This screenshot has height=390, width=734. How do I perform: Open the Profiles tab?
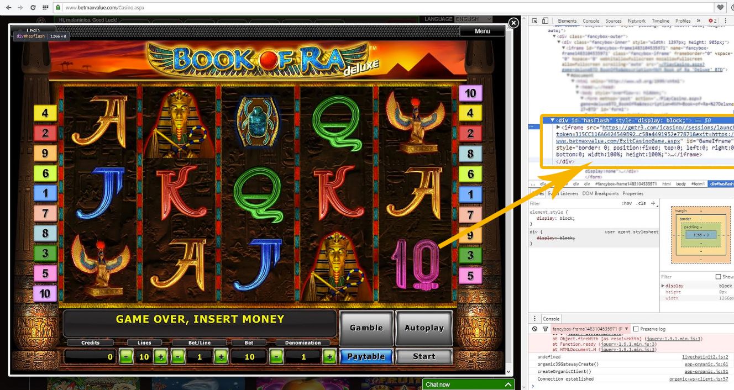point(683,21)
